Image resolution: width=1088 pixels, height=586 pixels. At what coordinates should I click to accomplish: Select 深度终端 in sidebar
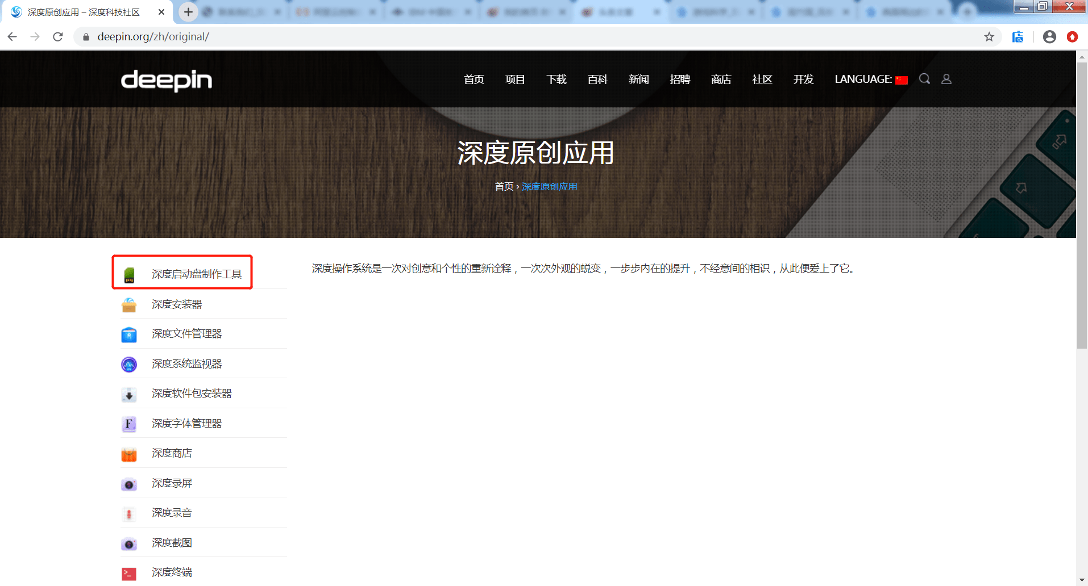(172, 572)
